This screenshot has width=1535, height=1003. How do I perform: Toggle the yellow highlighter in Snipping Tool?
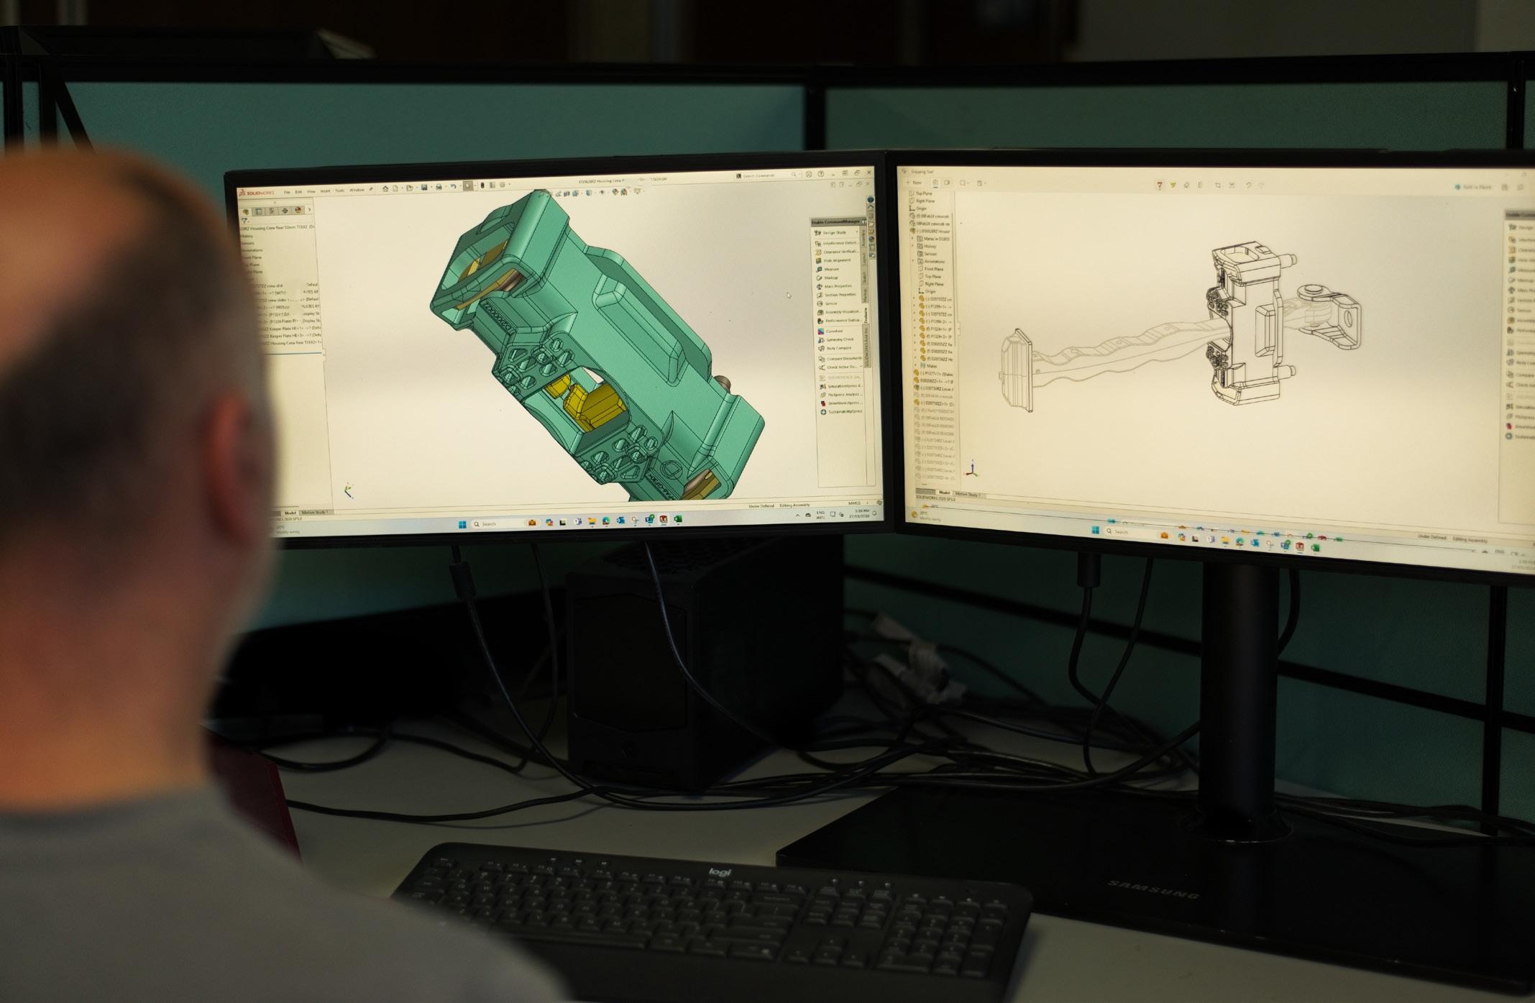tap(1173, 185)
